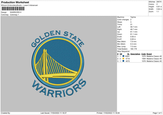Click the machine value 'Tajima'
This screenshot has height=115, width=163.
click(133, 17)
